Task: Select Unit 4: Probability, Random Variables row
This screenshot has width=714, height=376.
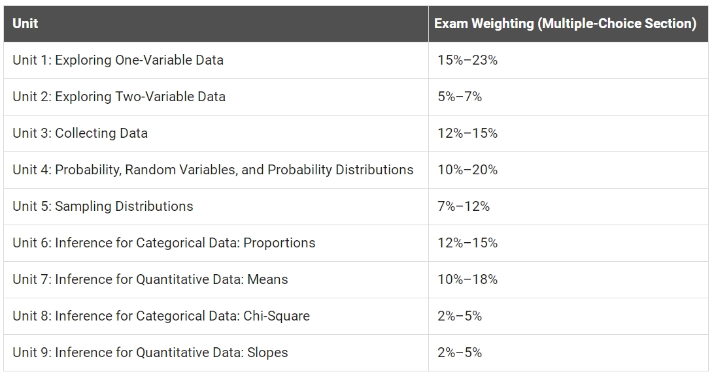Action: coord(356,170)
